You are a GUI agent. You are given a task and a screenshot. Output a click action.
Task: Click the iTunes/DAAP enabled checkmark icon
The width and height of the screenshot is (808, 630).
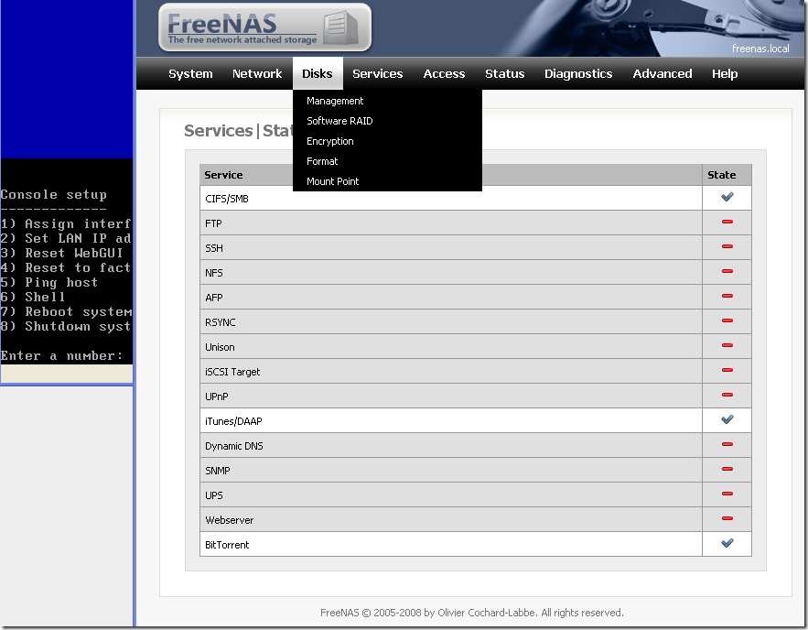point(727,419)
